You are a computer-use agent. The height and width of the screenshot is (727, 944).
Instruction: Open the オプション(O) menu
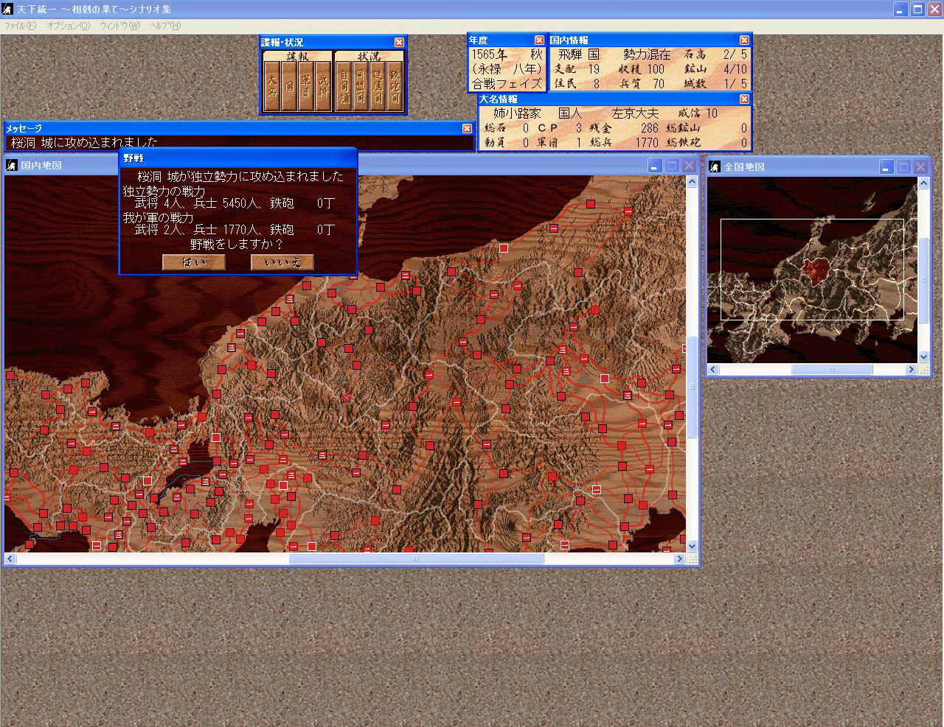[68, 26]
